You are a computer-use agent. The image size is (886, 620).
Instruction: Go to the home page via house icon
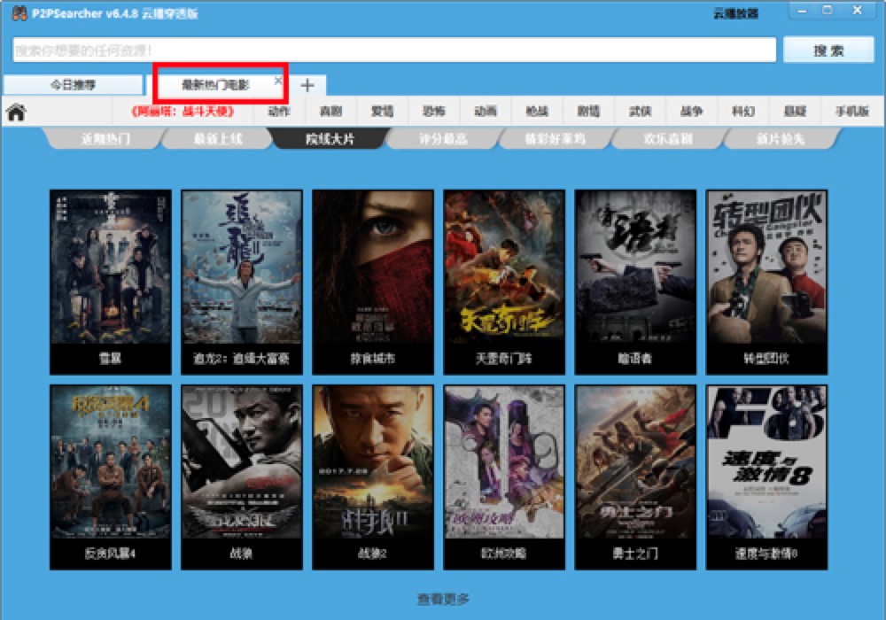16,112
